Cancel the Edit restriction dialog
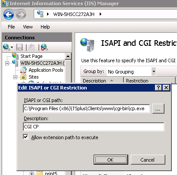 148,159
